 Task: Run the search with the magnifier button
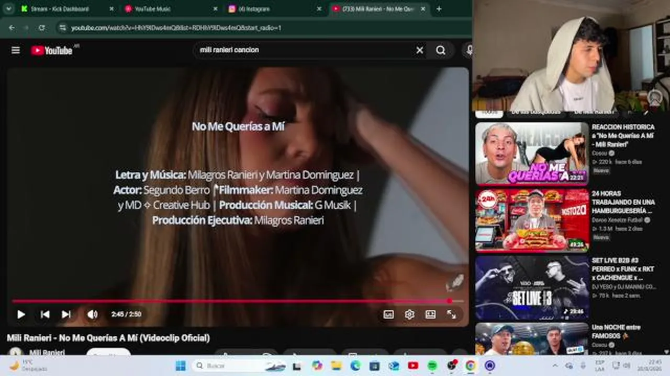[x=441, y=50]
